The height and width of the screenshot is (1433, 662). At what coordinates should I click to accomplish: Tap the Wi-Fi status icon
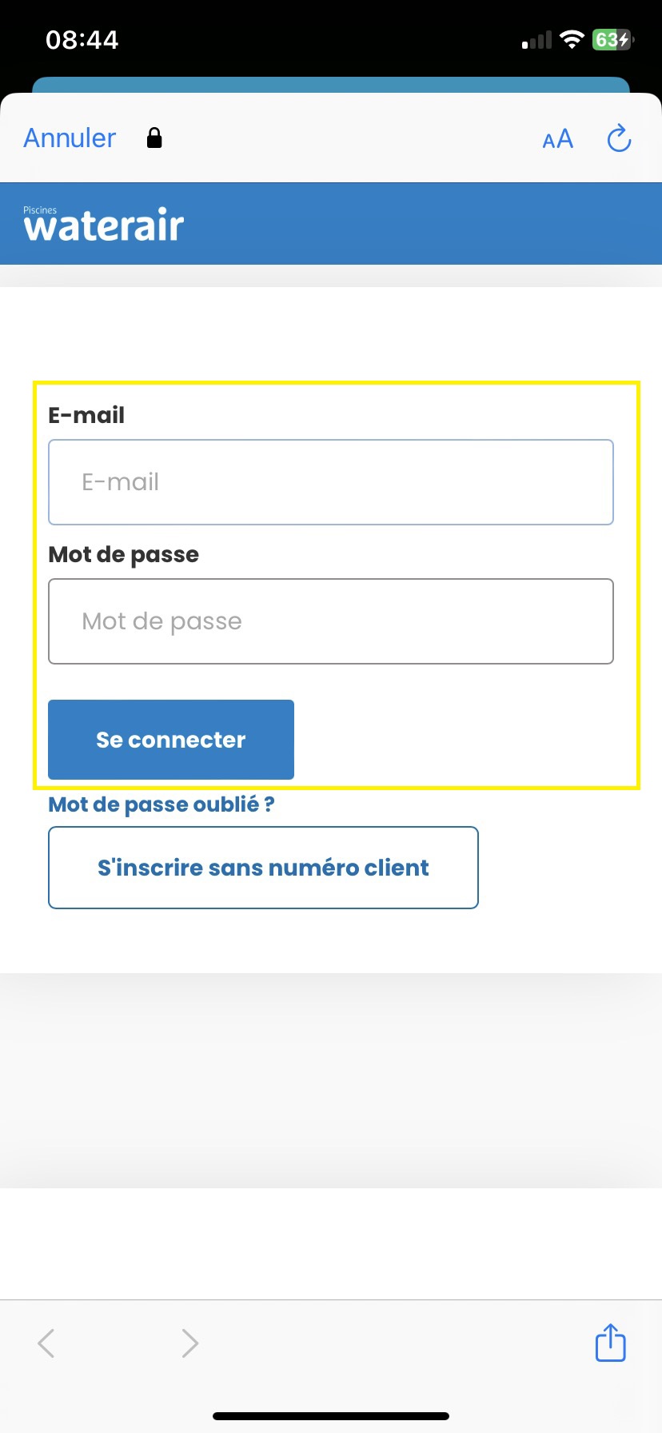tap(572, 40)
